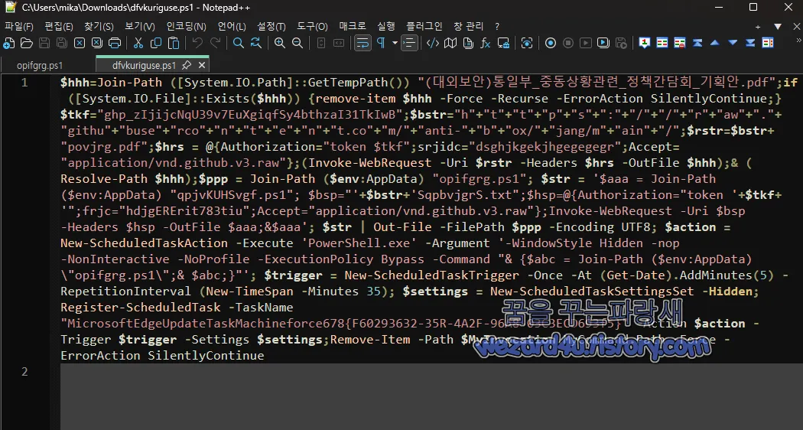Toggle the indent guide button
This screenshot has height=430, width=803.
[408, 43]
